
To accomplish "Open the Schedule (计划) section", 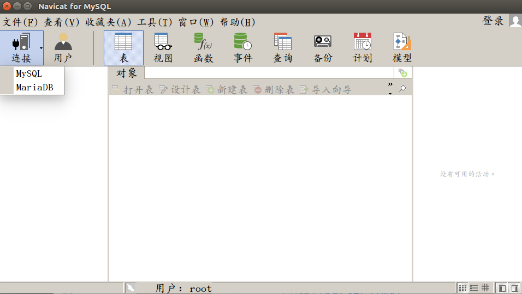I will tap(363, 47).
